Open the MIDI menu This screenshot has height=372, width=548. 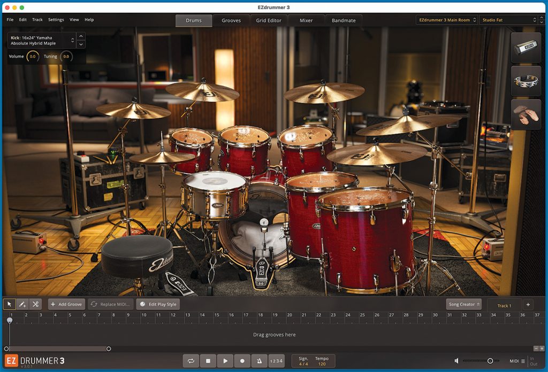pyautogui.click(x=517, y=361)
